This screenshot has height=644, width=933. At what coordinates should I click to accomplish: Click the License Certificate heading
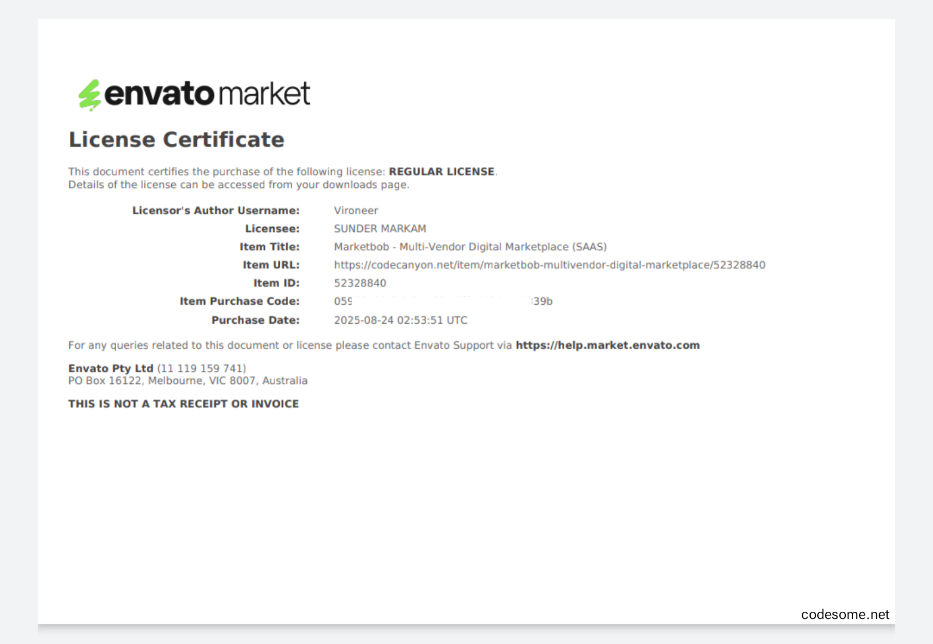tap(176, 140)
